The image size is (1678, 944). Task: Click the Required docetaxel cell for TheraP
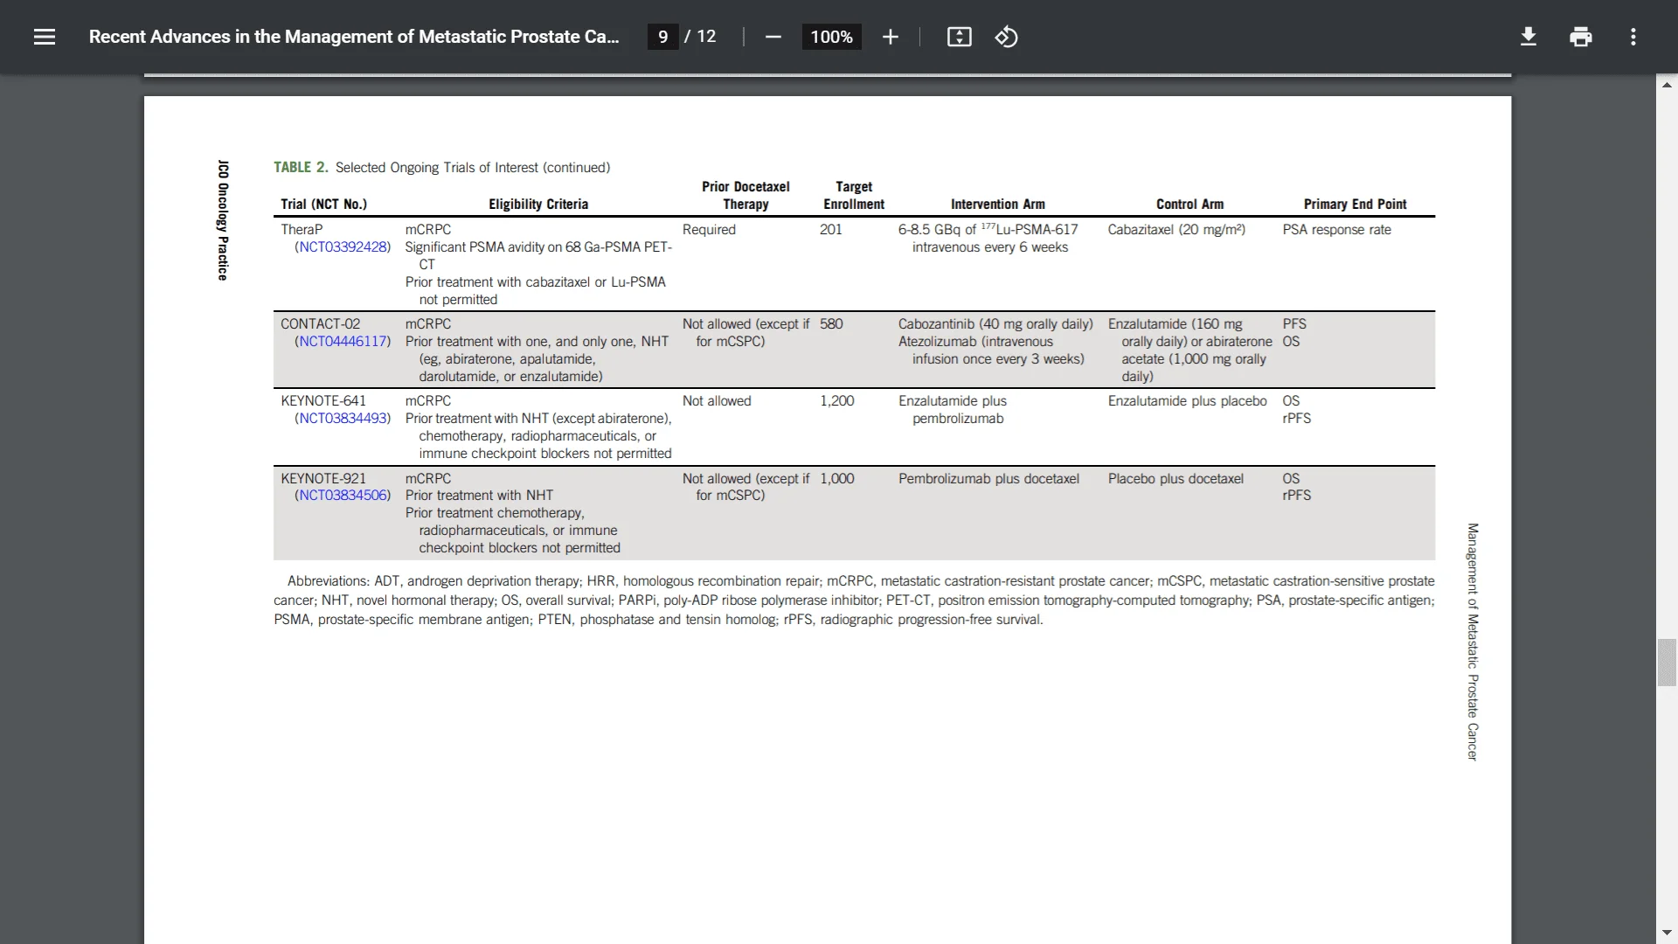[709, 230]
